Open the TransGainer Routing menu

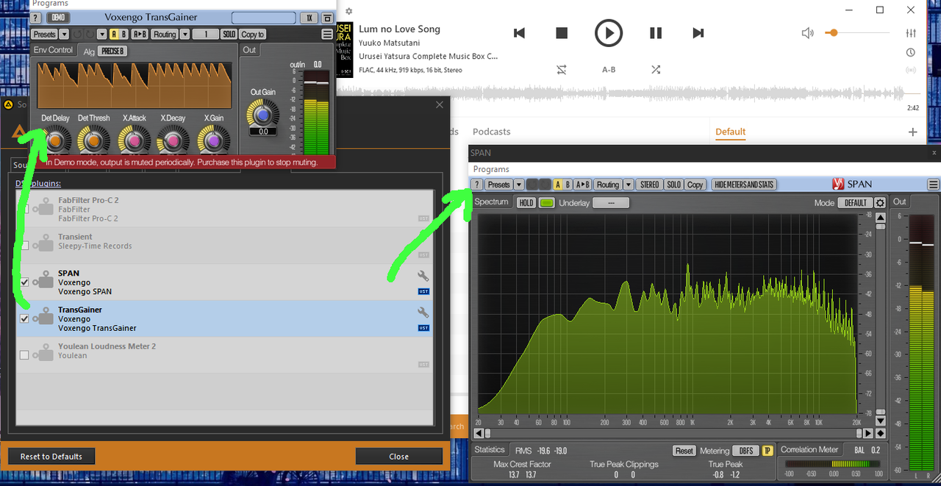click(165, 35)
